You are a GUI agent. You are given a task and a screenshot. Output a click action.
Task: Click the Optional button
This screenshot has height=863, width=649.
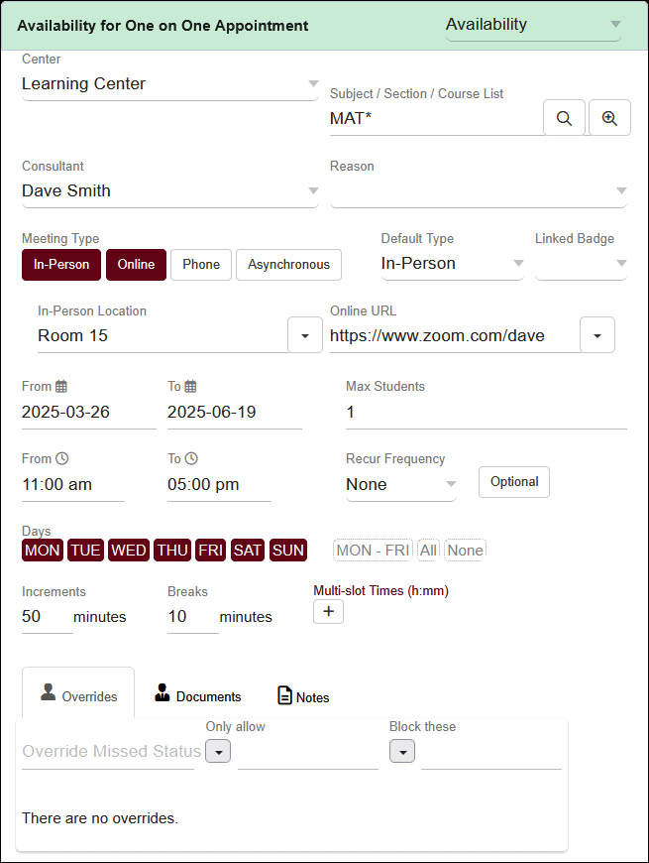pos(514,482)
